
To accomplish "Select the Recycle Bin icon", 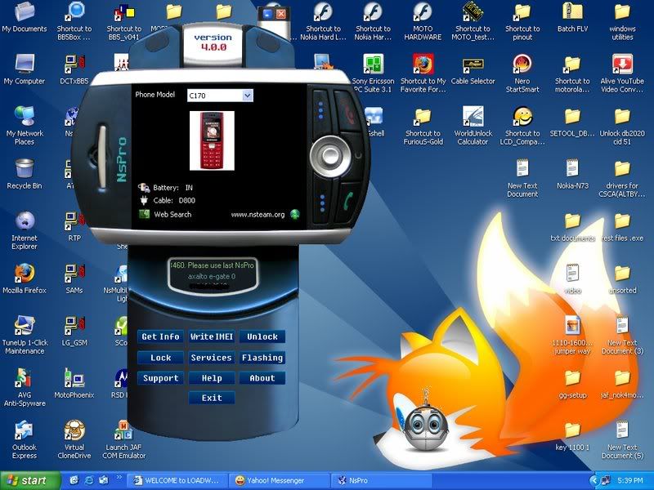I will [x=25, y=174].
